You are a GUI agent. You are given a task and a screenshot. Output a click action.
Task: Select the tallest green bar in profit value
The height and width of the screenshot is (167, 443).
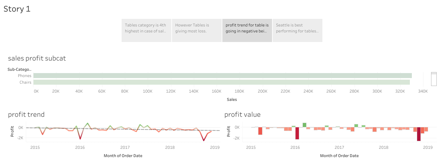click(305, 125)
